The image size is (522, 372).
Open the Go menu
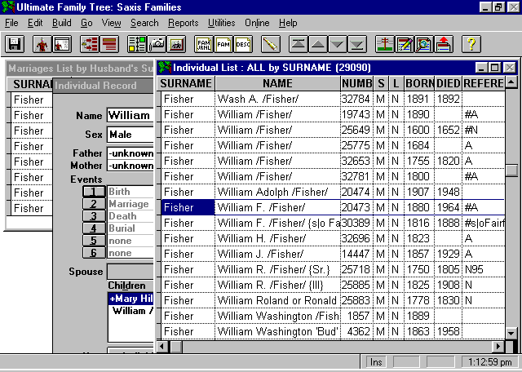tap(86, 23)
